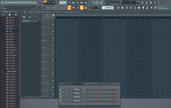Toggle the note/clip grouping link icon
Screen dimensions: 171x108
tap(82, 8)
